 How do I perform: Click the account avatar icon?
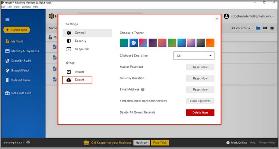(x=226, y=16)
